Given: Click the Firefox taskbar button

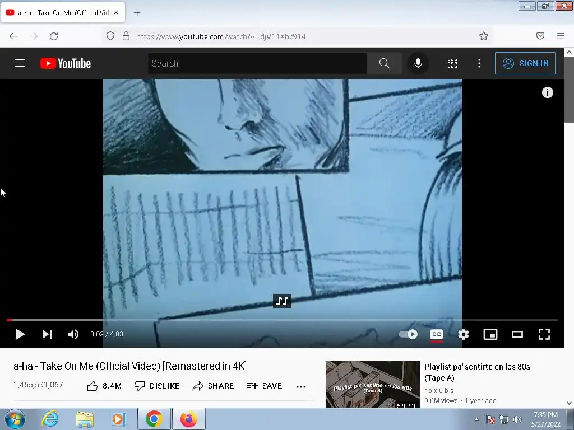Looking at the screenshot, I should click(x=188, y=419).
